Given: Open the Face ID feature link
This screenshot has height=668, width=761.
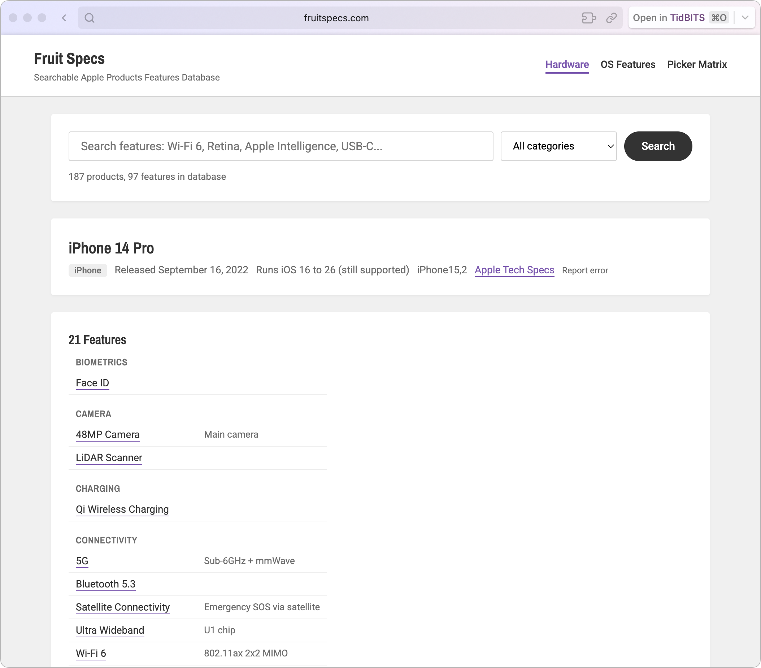Looking at the screenshot, I should (92, 383).
